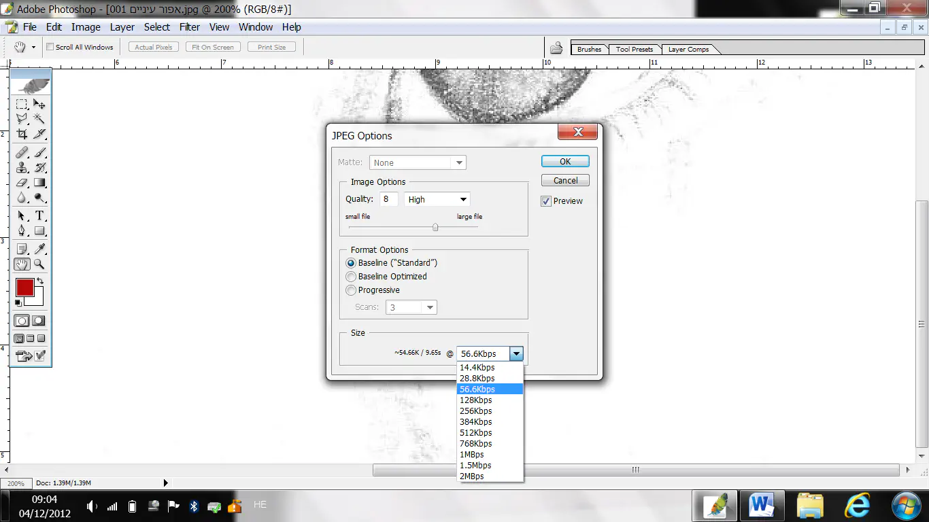The width and height of the screenshot is (929, 522).
Task: Click the Quality value input field
Action: click(x=389, y=199)
